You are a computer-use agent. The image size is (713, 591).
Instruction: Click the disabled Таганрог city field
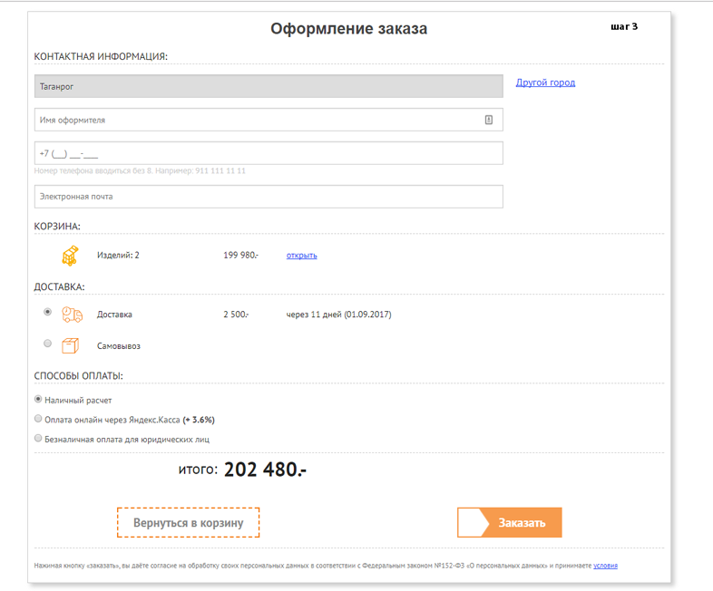click(x=268, y=86)
